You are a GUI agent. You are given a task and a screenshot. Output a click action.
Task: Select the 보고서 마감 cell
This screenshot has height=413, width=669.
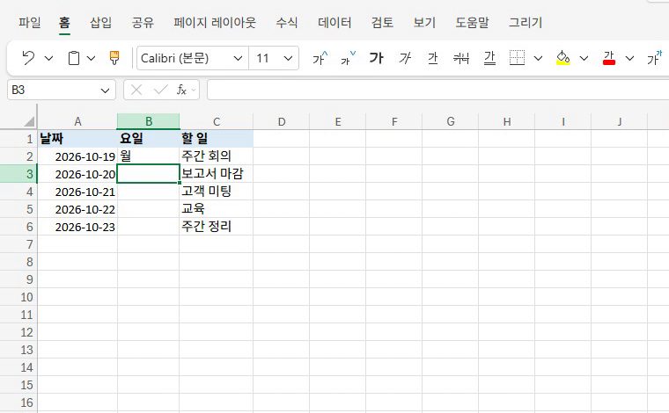217,174
